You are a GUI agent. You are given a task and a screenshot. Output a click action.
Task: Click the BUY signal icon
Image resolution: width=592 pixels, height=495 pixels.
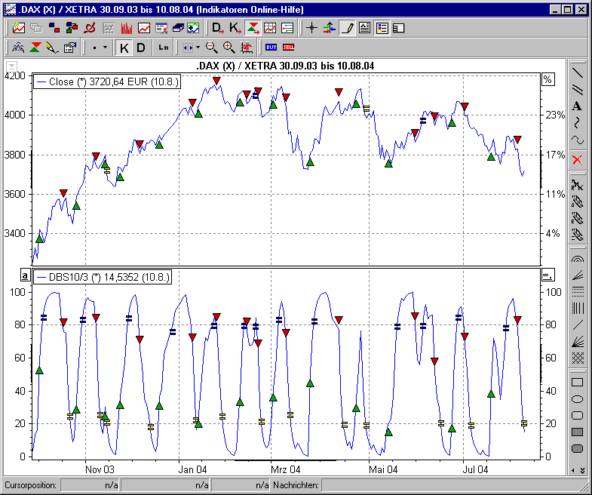(x=271, y=48)
